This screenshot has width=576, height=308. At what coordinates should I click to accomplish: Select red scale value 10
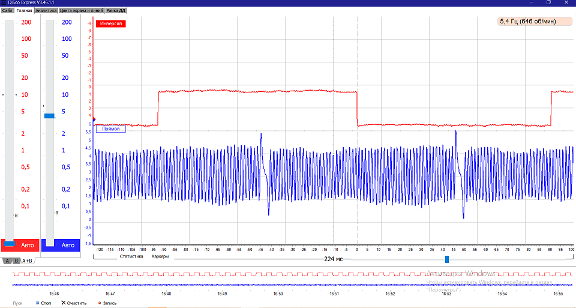click(x=25, y=94)
